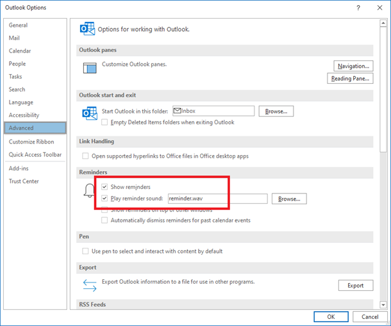This screenshot has width=391, height=326.
Task: Cancel the Outlook Options dialog
Action: point(370,317)
